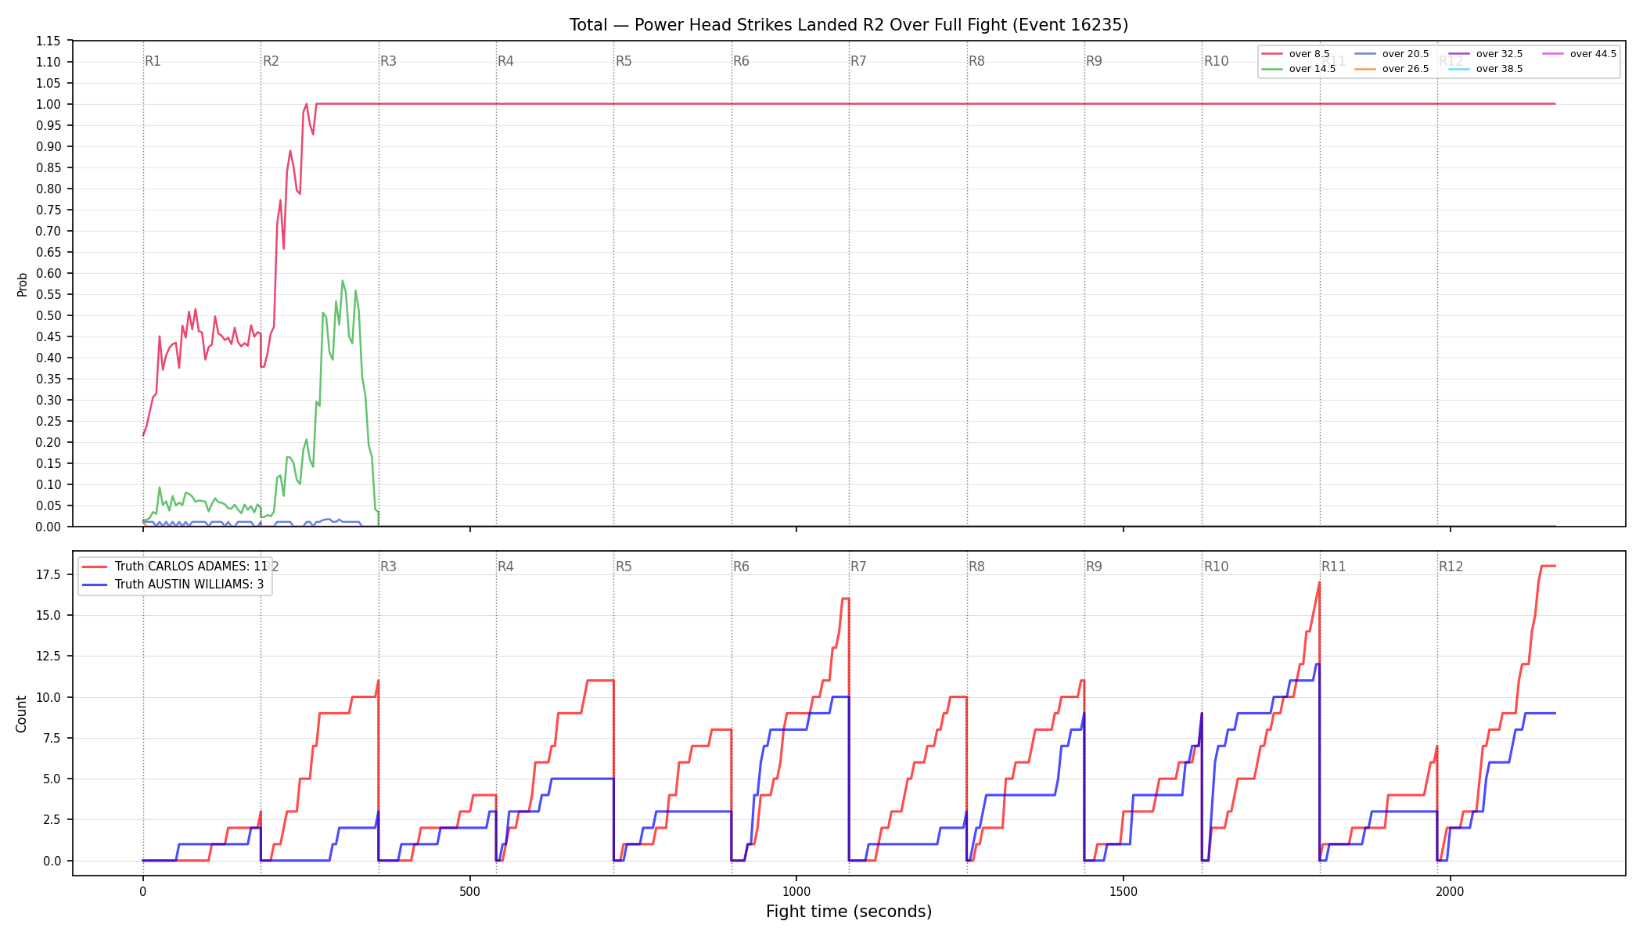
Task: Click the 2.5 tick on the Count axis
Action: (x=52, y=819)
